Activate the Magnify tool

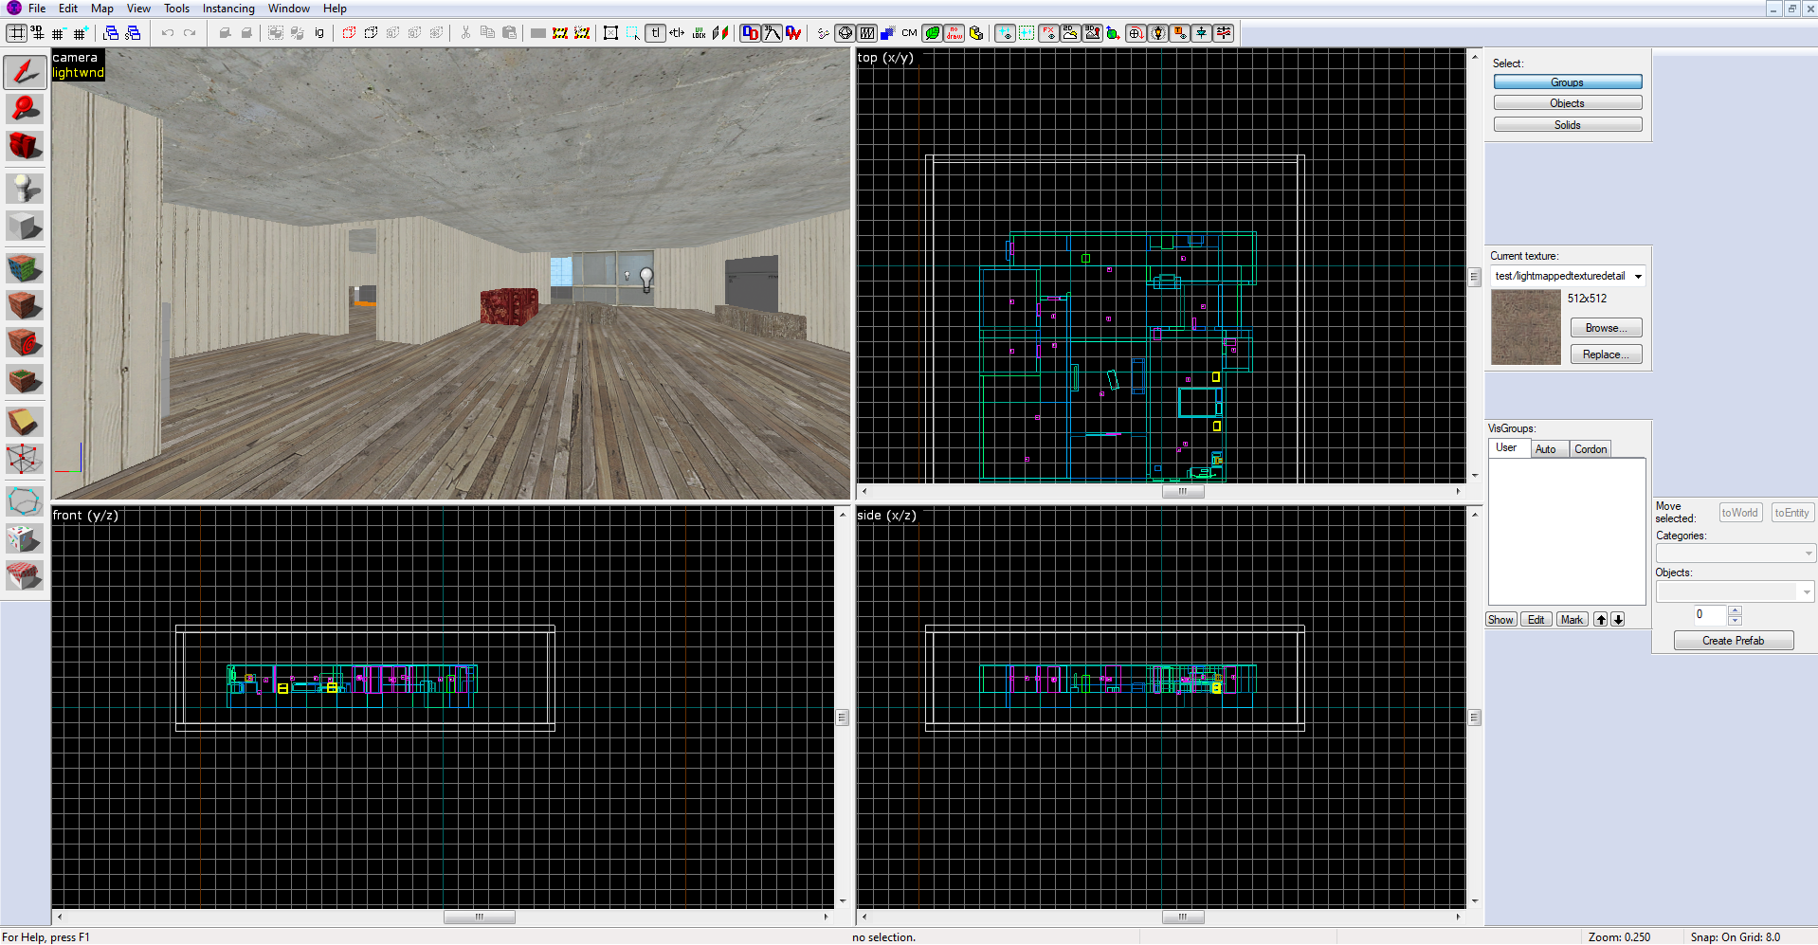(x=25, y=108)
